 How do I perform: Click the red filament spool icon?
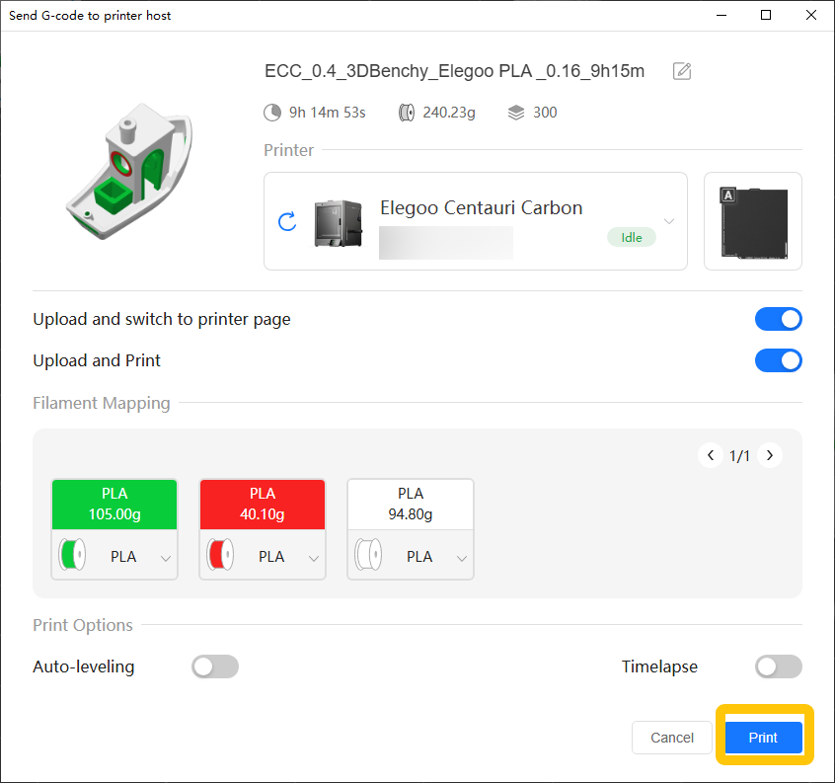tap(220, 555)
